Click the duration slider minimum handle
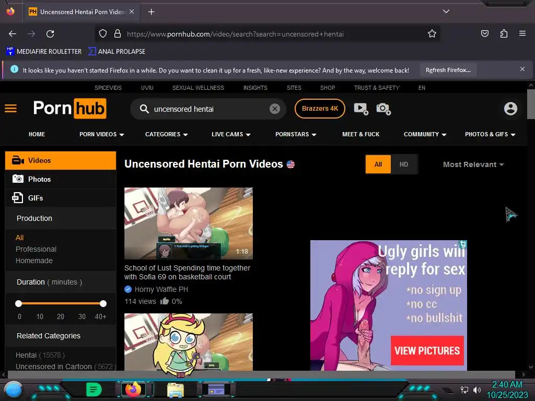 coord(19,303)
